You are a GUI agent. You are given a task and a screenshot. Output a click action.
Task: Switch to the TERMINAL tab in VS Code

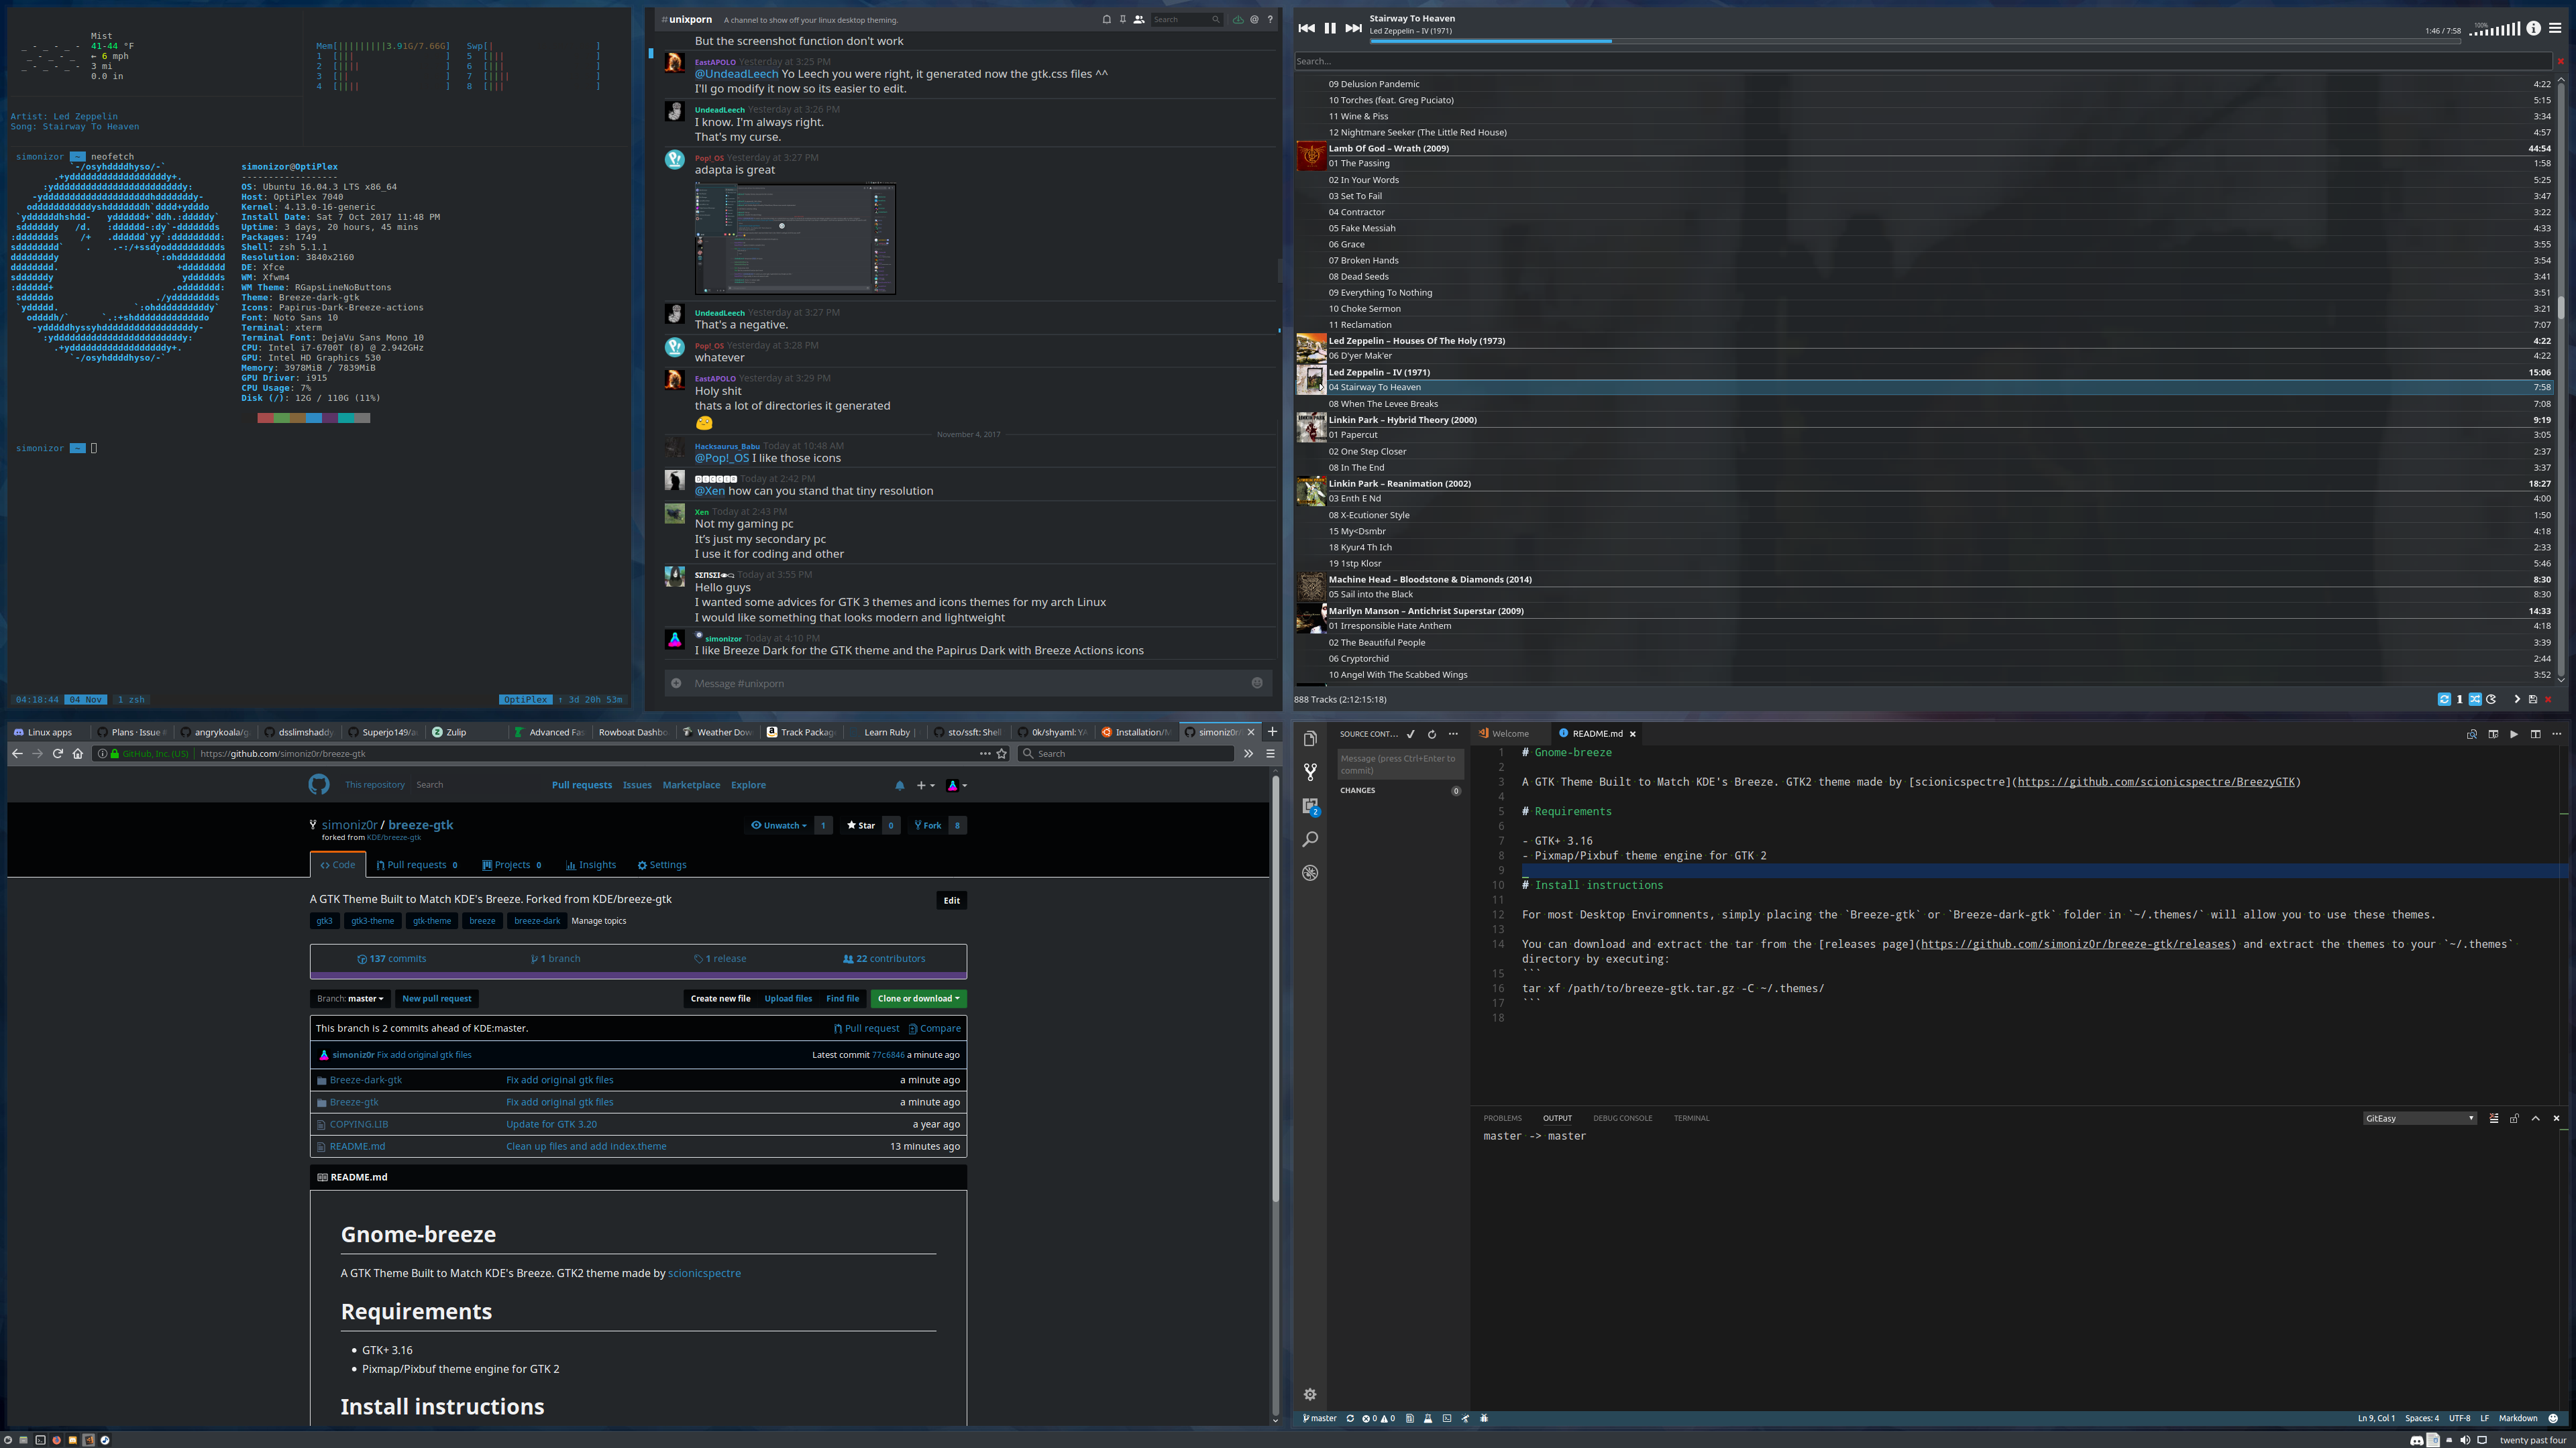(1691, 1118)
